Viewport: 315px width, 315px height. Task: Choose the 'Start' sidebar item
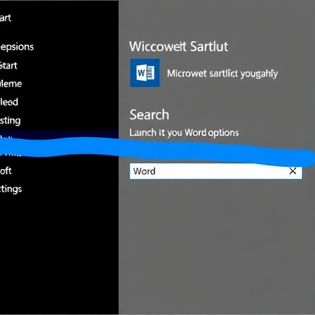click(x=9, y=66)
